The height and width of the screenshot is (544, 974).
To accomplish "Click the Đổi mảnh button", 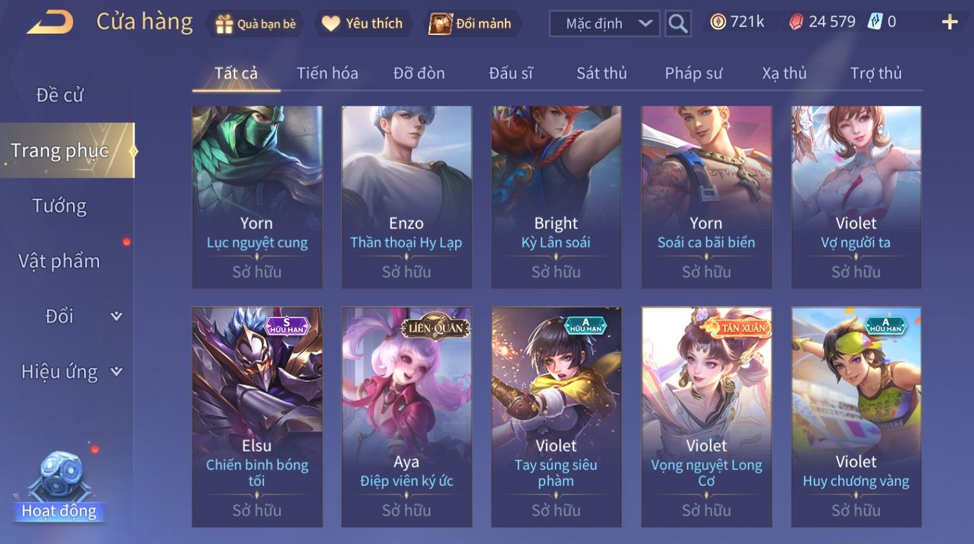I will point(471,24).
